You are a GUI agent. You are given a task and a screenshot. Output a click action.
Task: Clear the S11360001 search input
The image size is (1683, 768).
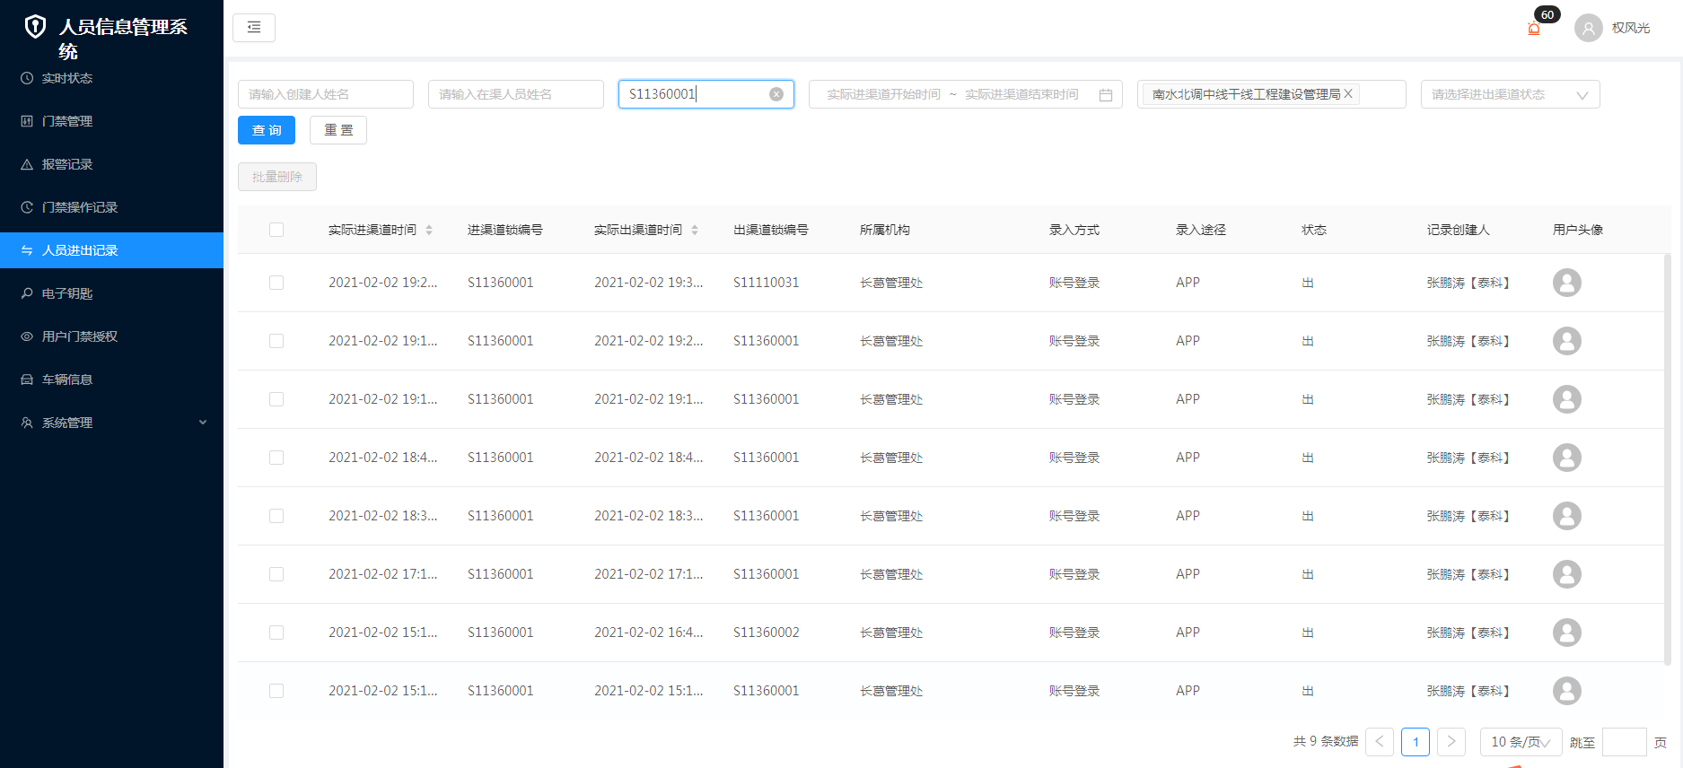click(x=776, y=94)
